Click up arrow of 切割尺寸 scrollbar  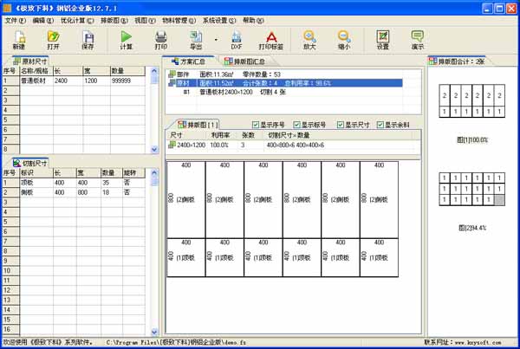(x=154, y=172)
